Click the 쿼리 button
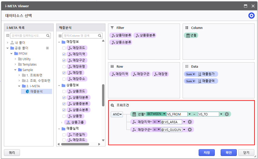The width and height of the screenshot is (258, 159). 12,152
